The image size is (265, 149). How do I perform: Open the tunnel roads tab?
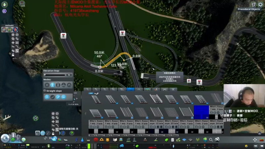point(164,89)
